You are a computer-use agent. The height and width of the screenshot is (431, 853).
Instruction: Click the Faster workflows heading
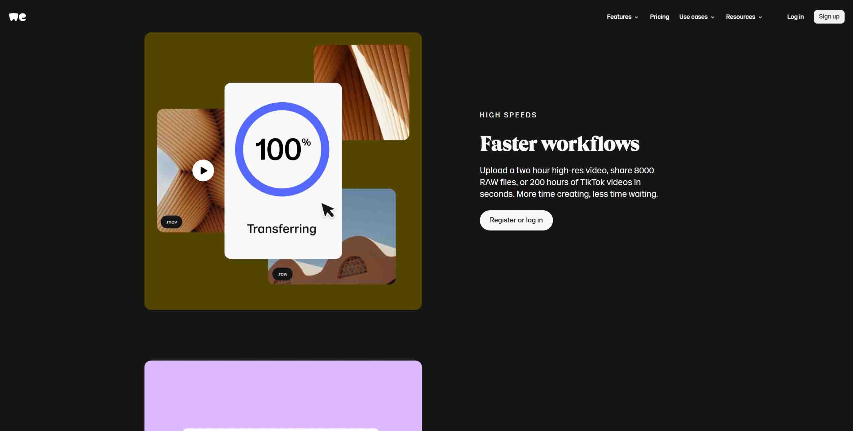click(x=559, y=144)
